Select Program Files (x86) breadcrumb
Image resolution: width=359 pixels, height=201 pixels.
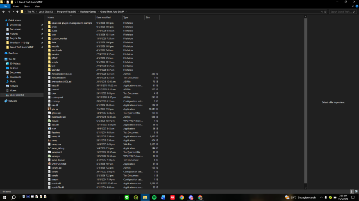pyautogui.click(x=67, y=11)
